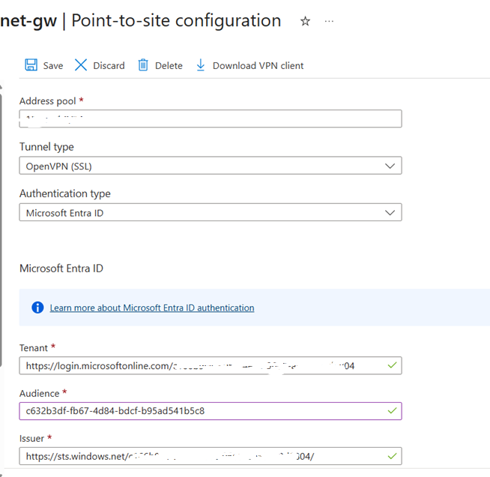Open the ellipsis more options menu

pyautogui.click(x=329, y=21)
